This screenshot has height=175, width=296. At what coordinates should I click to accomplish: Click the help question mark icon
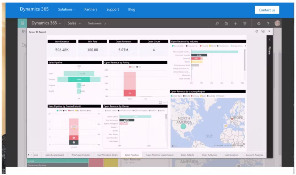tap(268, 24)
